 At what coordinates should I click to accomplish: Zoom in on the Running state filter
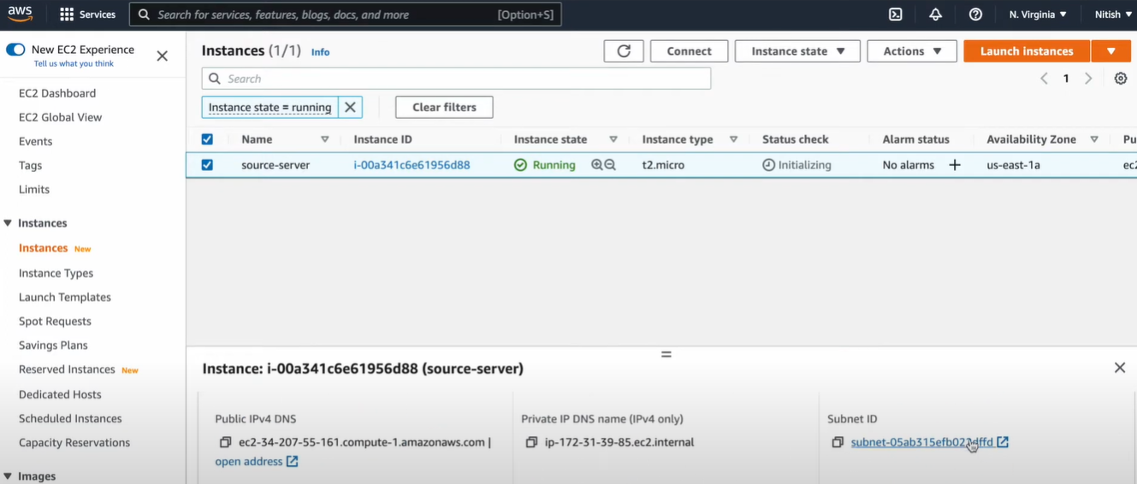597,165
